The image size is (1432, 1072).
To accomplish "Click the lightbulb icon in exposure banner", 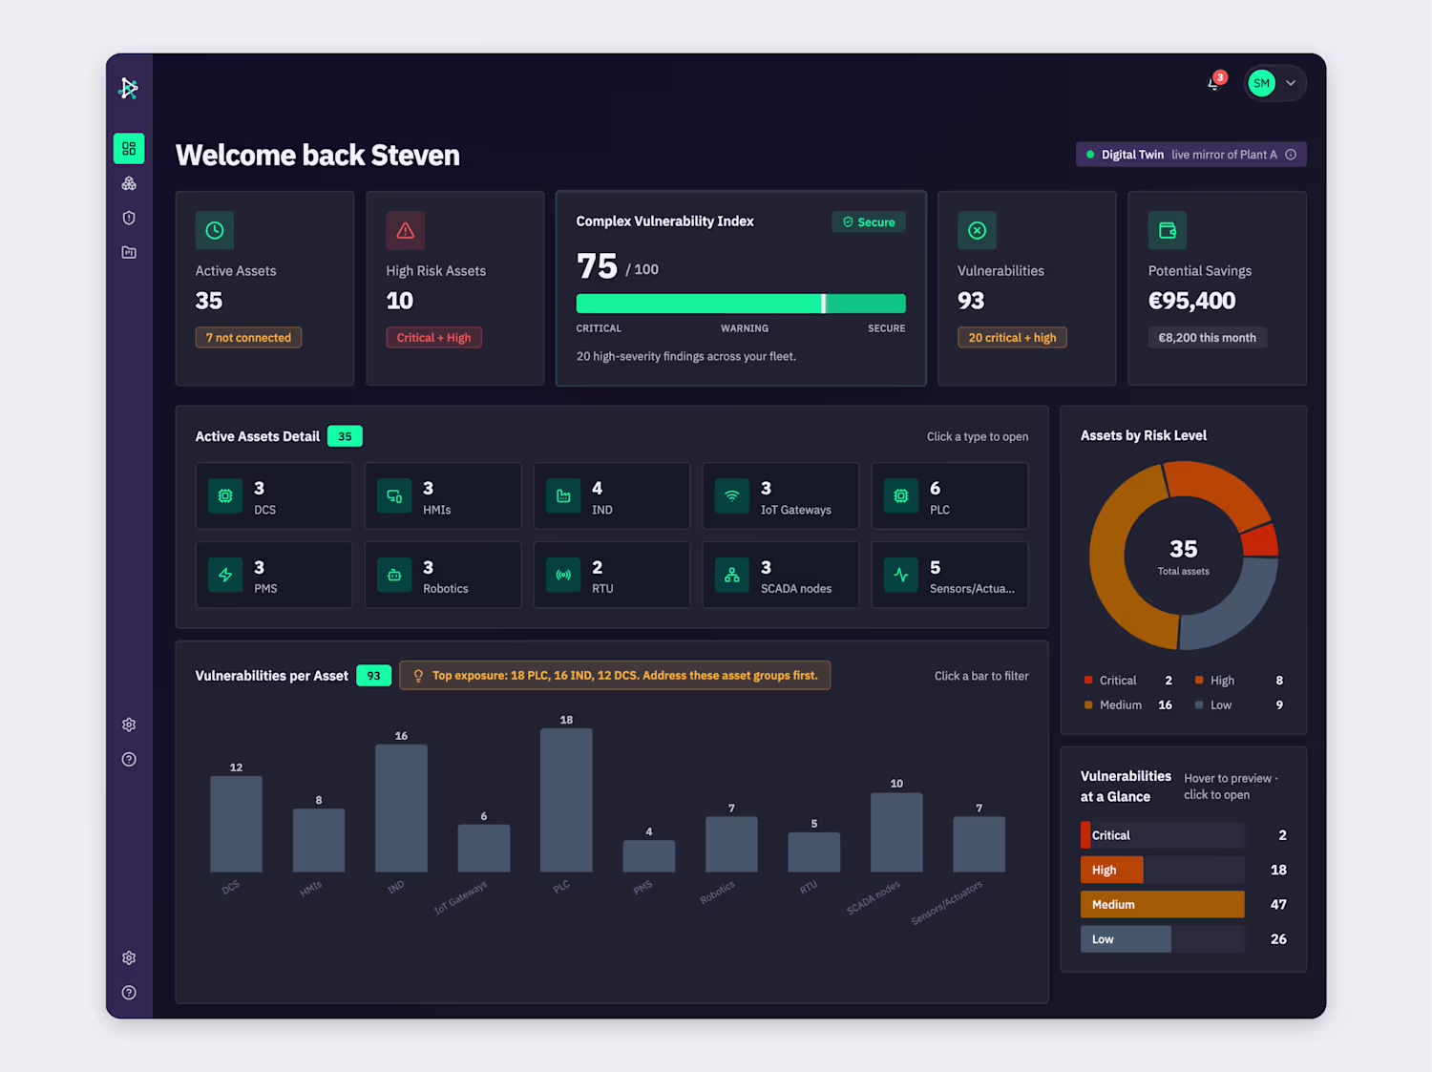I will click(418, 676).
